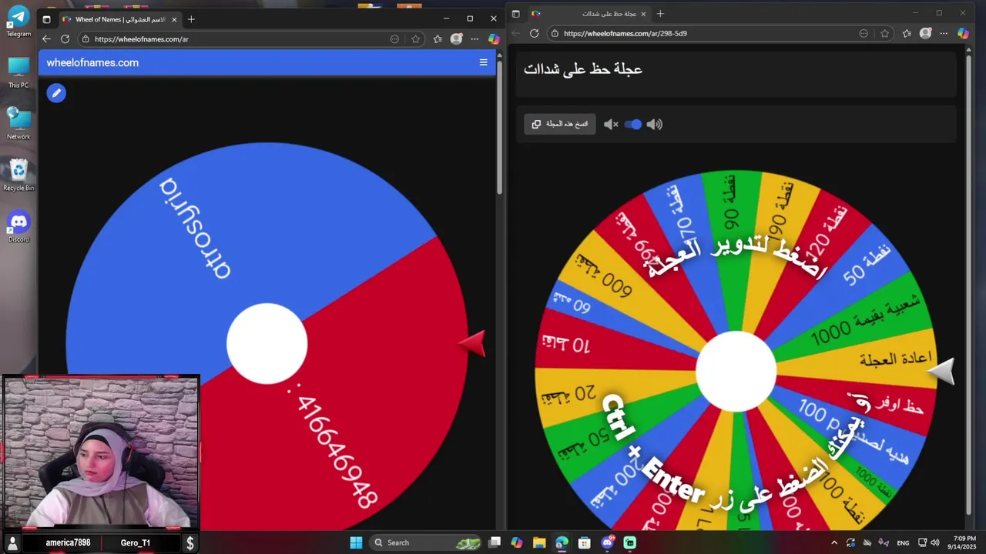
Task: Click the page title 'عجلة حظ على شدات'
Action: (x=583, y=69)
